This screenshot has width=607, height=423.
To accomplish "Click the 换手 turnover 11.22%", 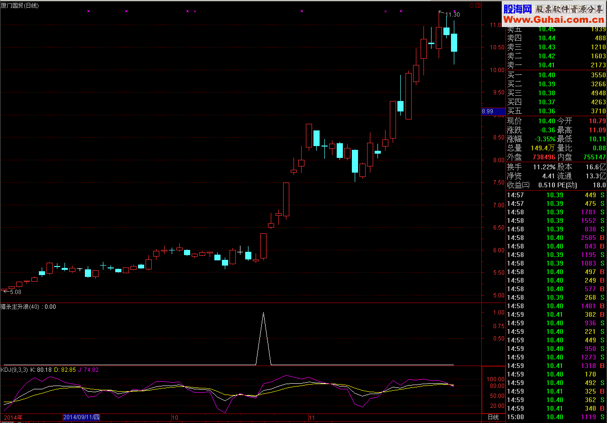I will coord(544,167).
